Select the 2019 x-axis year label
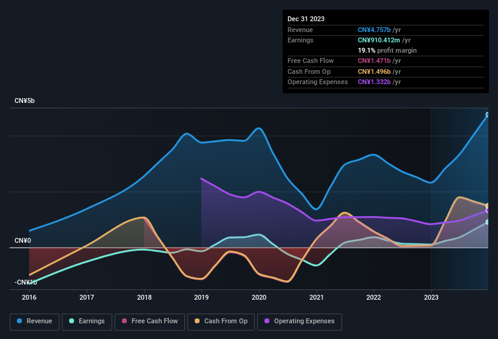 201,297
